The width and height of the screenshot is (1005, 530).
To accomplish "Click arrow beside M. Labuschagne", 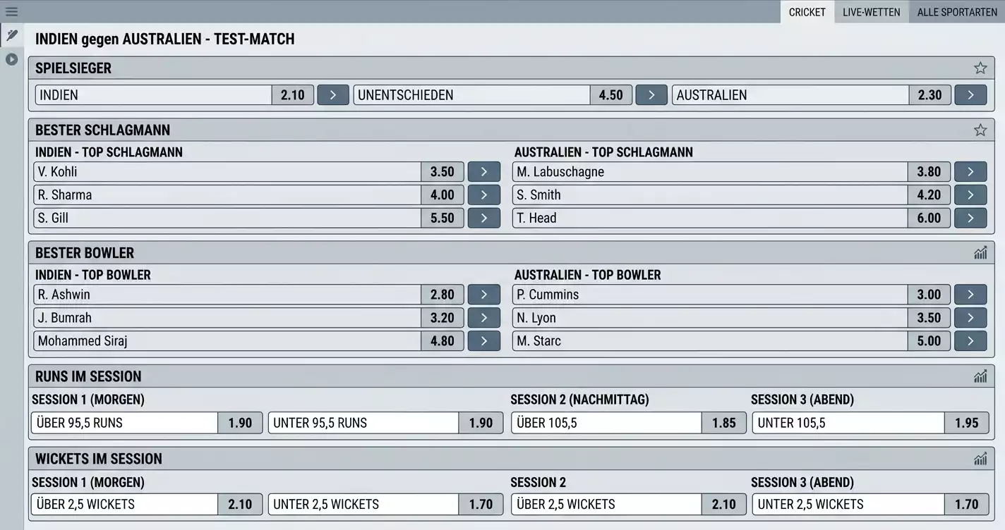I will coord(970,172).
